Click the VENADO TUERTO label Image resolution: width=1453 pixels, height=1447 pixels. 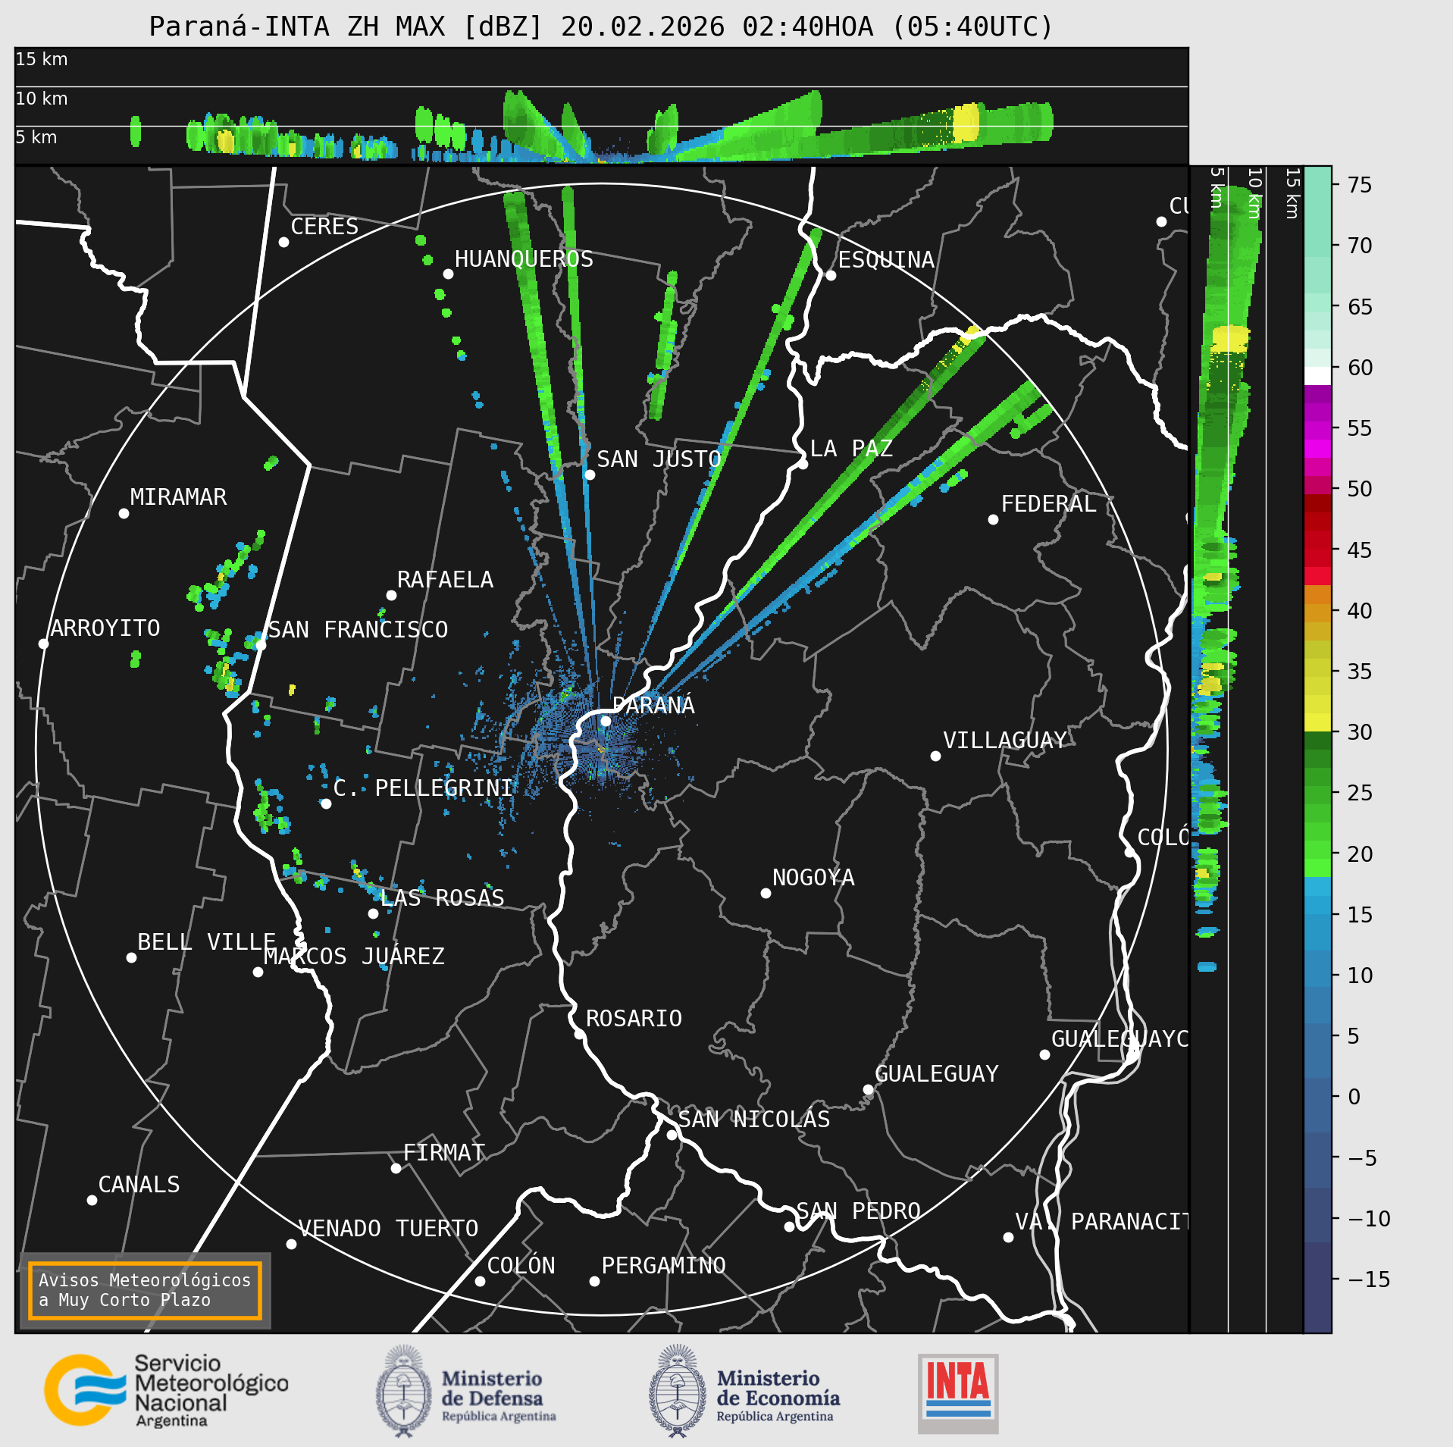[388, 1228]
